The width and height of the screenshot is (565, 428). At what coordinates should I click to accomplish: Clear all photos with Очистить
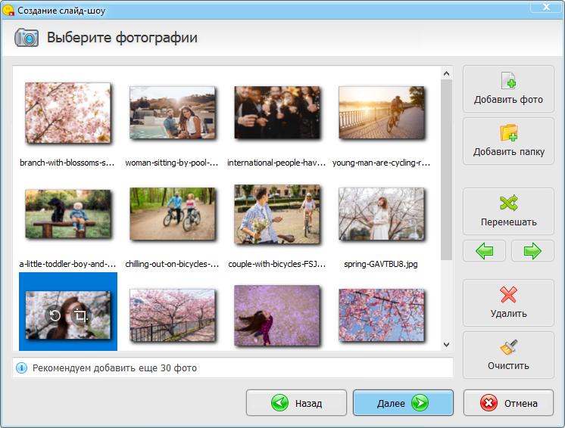point(508,355)
